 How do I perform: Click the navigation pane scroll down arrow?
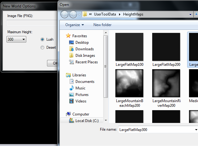pyautogui.click(x=106, y=120)
